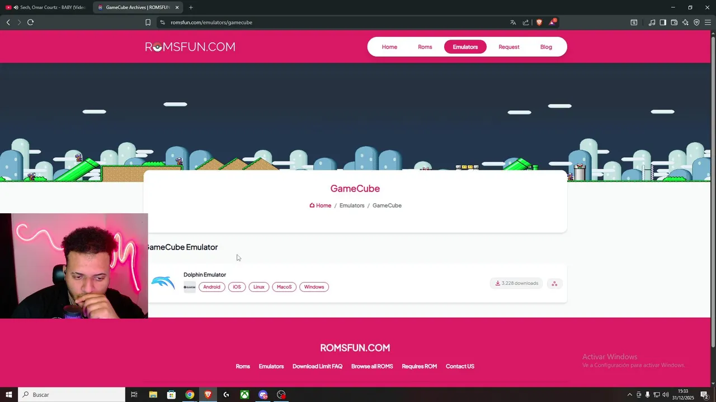Open a new tab with the plus button
Viewport: 716px width, 402px height.
[x=191, y=7]
